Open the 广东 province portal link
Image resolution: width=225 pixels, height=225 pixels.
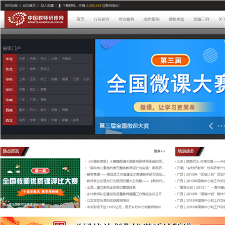22,100
